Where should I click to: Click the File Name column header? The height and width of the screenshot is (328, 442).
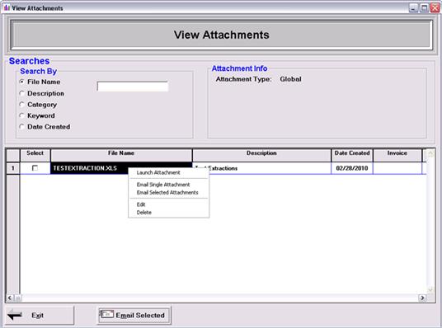[121, 155]
